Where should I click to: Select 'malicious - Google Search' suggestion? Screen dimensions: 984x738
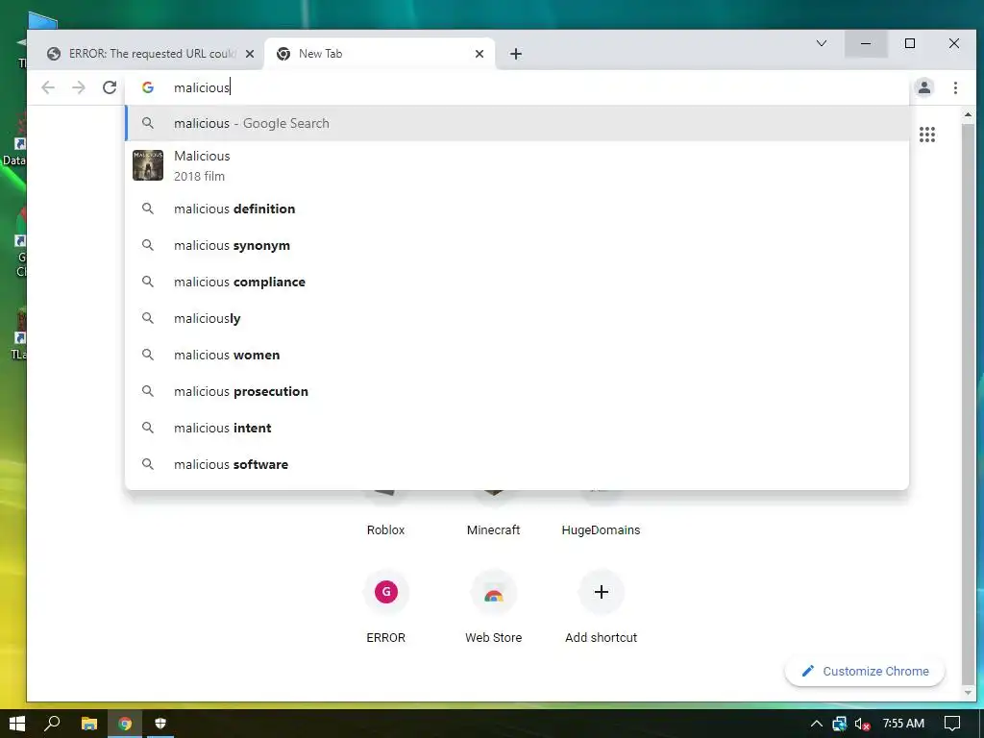click(517, 124)
